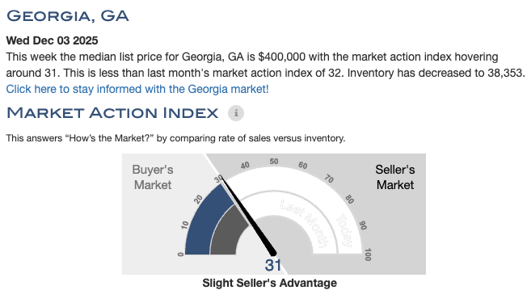Select the dark gray Last Month segment
The width and height of the screenshot is (527, 303).
click(226, 234)
